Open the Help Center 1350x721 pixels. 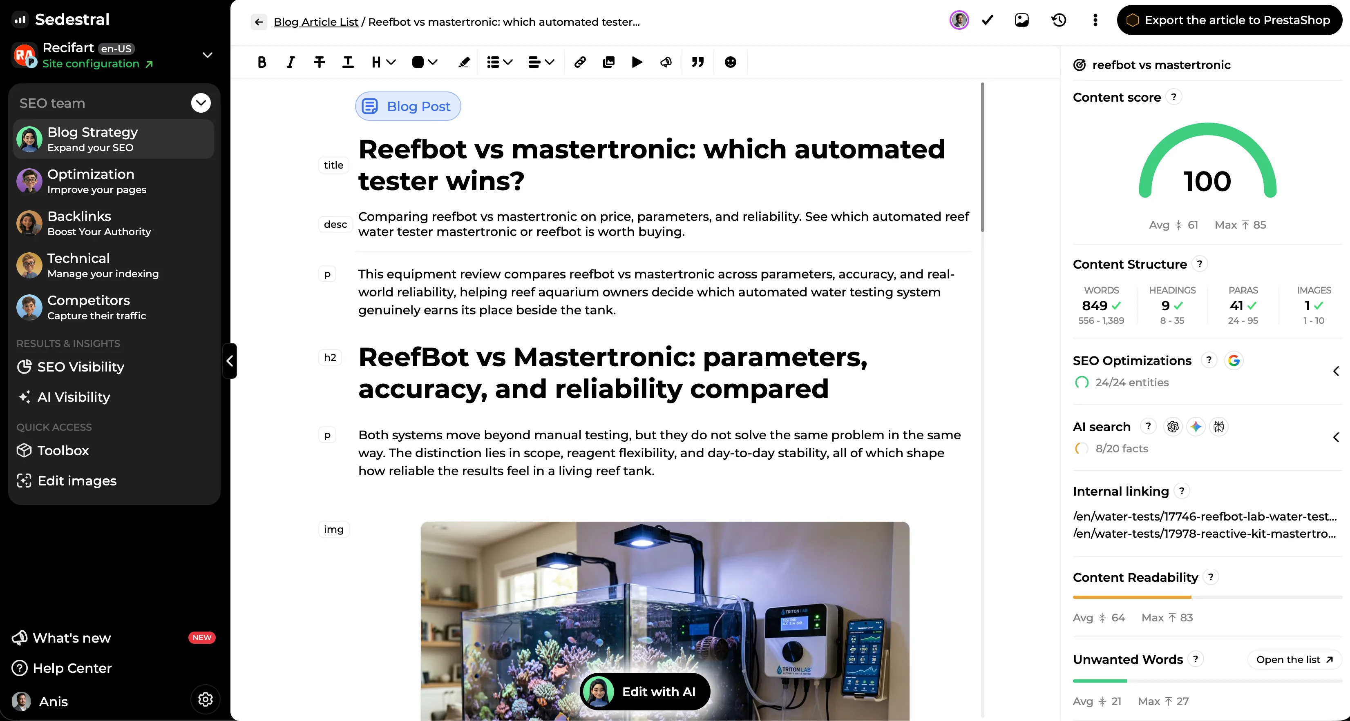tap(62, 668)
